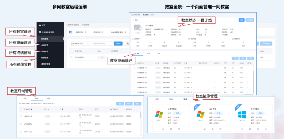Image resolution: width=284 pixels, height=139 pixels.
Task: Sort terminal table by IP column arrows
Action: pos(62,109)
